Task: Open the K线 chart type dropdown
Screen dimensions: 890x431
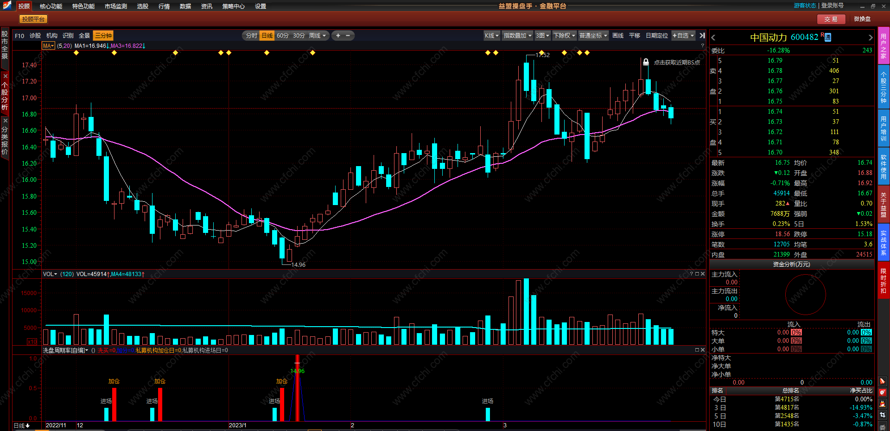Action: 492,36
